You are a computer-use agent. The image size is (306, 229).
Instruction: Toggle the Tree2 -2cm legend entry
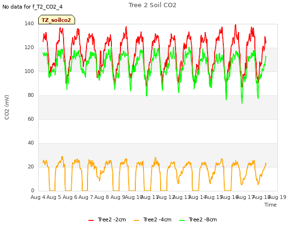[107, 219]
